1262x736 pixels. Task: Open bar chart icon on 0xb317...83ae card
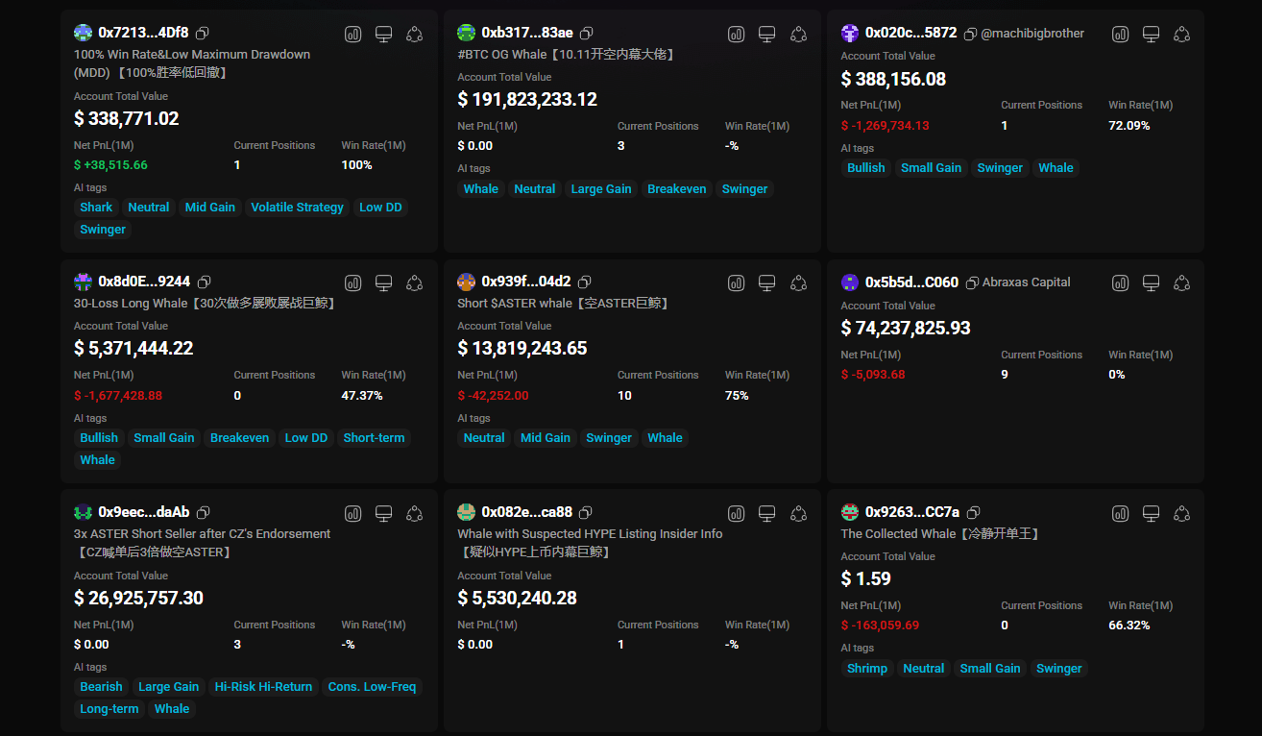tap(737, 35)
